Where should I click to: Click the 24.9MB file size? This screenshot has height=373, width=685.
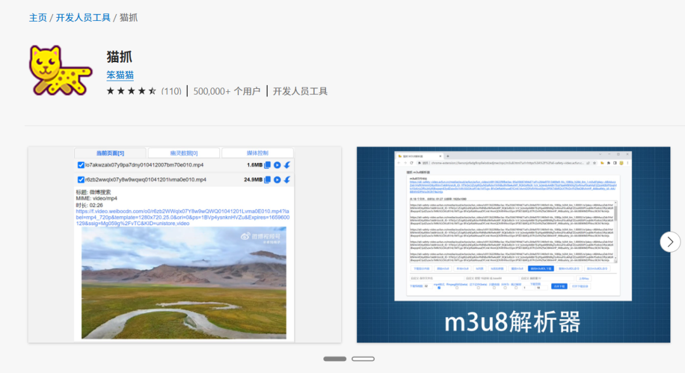point(253,180)
